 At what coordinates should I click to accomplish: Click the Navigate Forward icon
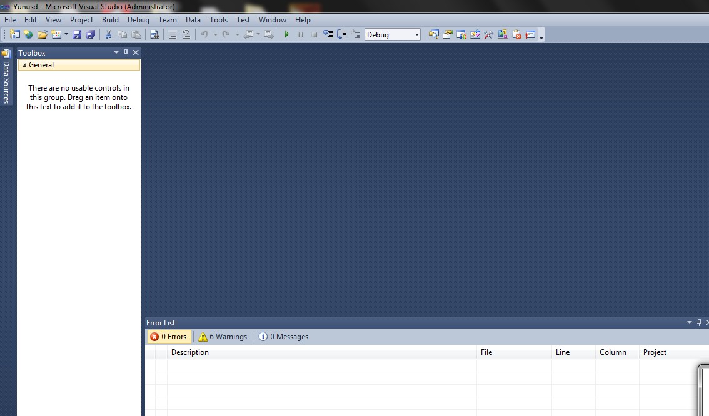click(269, 35)
